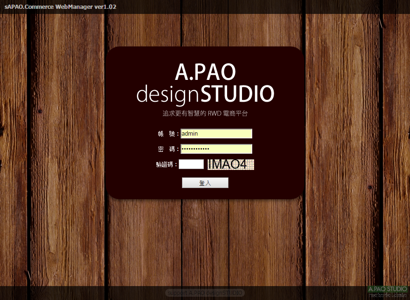Click the small text under A.PAO STUDIO
This screenshot has width=410, height=300.
387,295
